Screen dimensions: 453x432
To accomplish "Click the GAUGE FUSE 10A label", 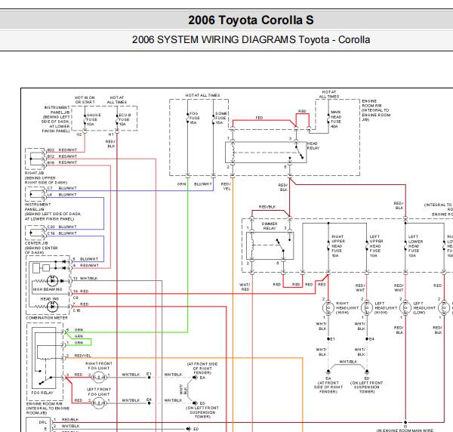I will [94, 119].
